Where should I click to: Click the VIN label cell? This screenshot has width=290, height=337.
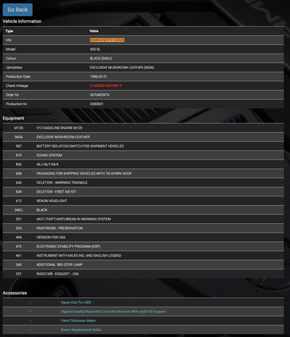[9, 40]
